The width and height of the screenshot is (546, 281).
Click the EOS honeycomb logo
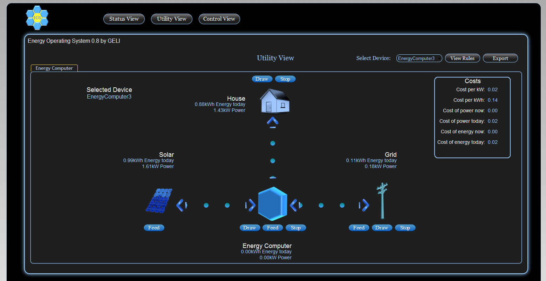[x=37, y=18]
